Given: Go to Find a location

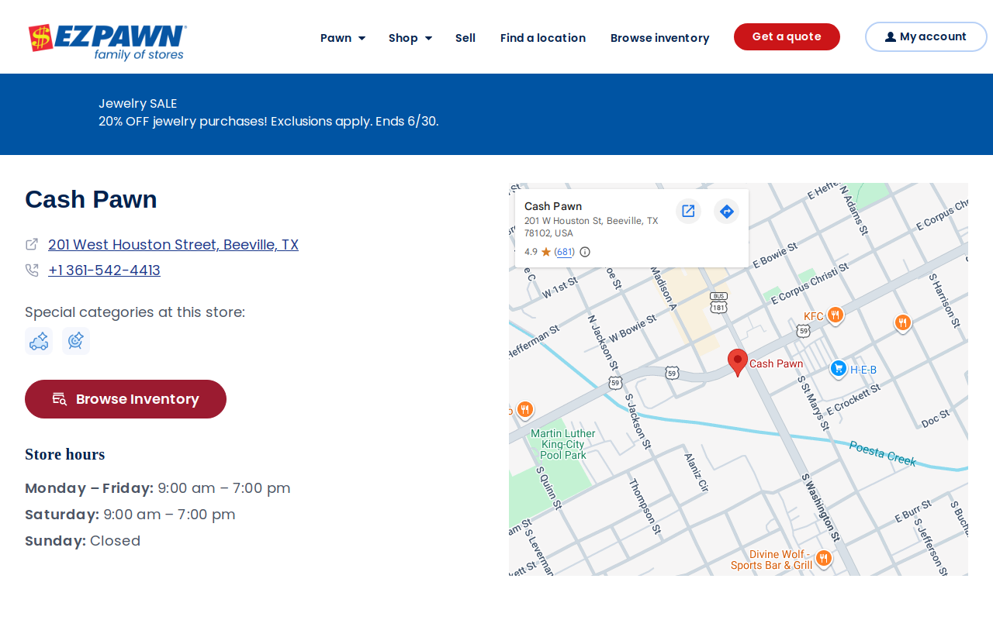Looking at the screenshot, I should tap(543, 38).
